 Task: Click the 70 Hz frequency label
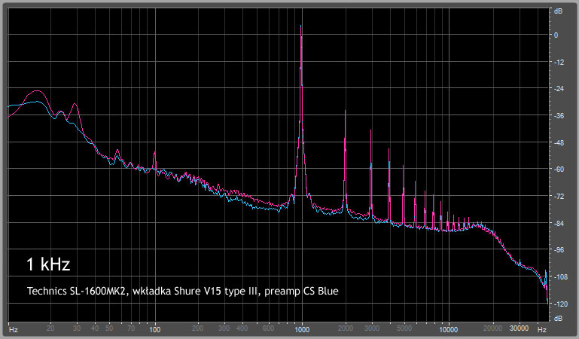tap(131, 328)
